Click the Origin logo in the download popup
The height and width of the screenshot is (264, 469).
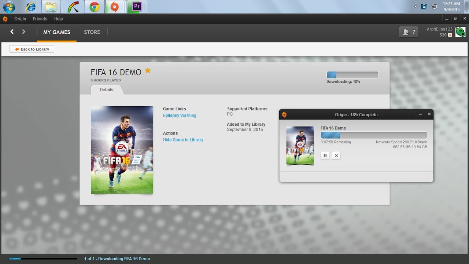pos(284,115)
